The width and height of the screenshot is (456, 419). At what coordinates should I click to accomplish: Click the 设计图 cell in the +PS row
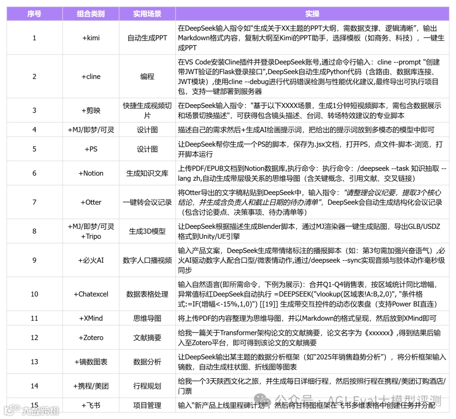[147, 149]
